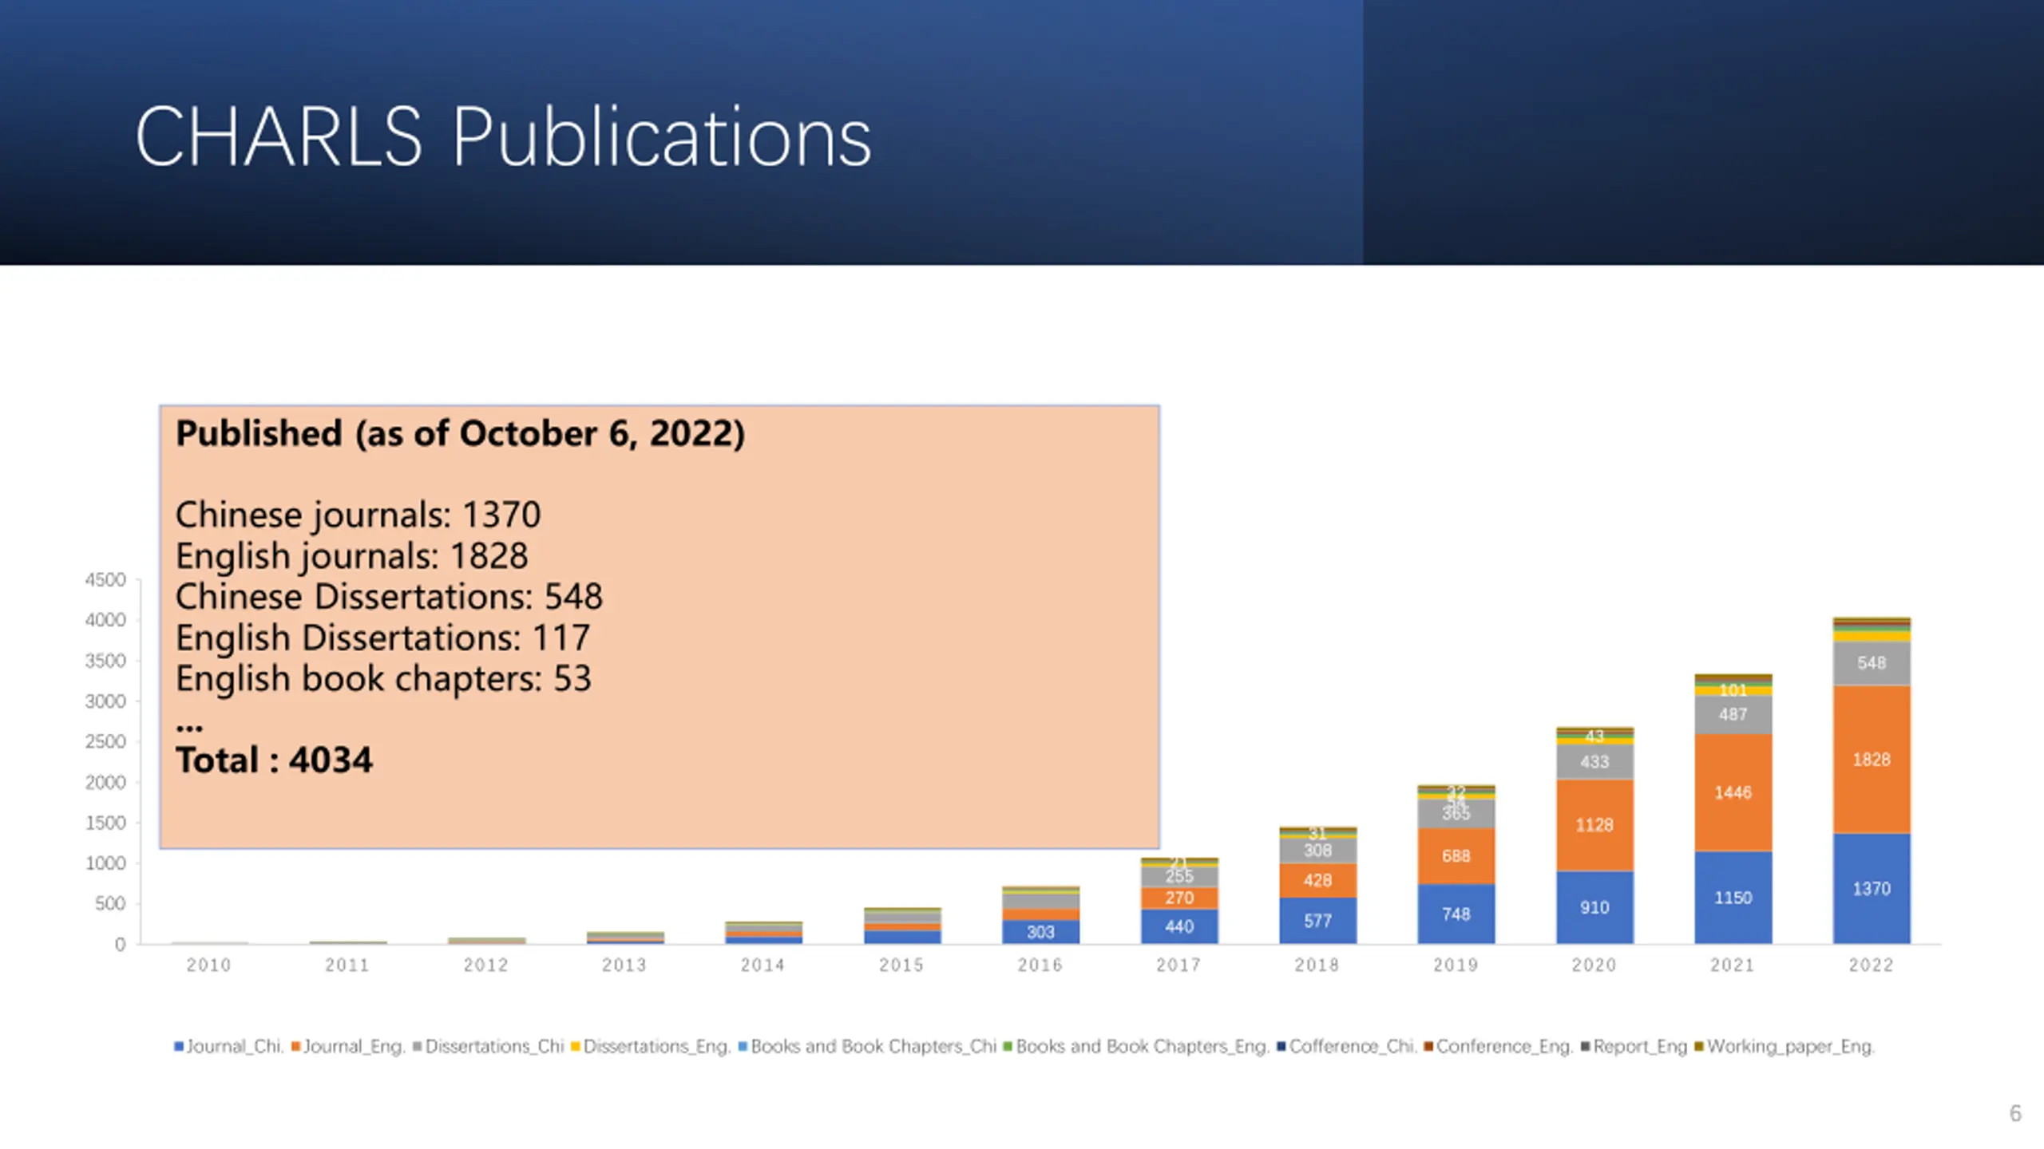
Task: Click the Dissertations_Eng. yellow legend marker
Action: (575, 1046)
